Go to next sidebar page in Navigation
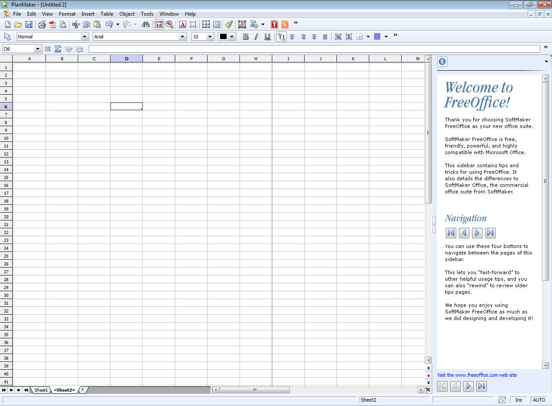The image size is (552, 406). (x=477, y=233)
